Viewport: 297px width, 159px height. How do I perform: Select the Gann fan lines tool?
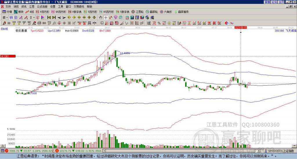pos(107,23)
